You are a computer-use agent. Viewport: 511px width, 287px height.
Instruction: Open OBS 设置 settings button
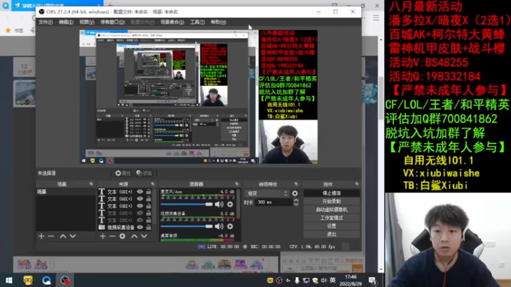tap(332, 226)
